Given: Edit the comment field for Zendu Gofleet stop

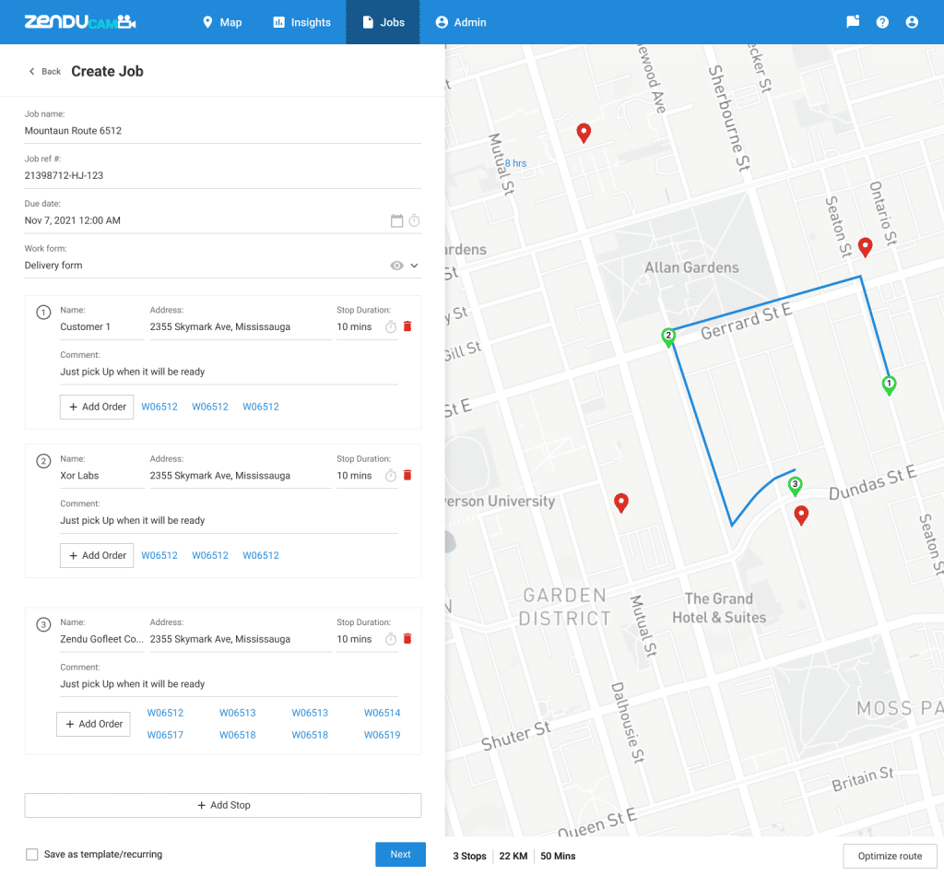Looking at the screenshot, I should click(230, 684).
